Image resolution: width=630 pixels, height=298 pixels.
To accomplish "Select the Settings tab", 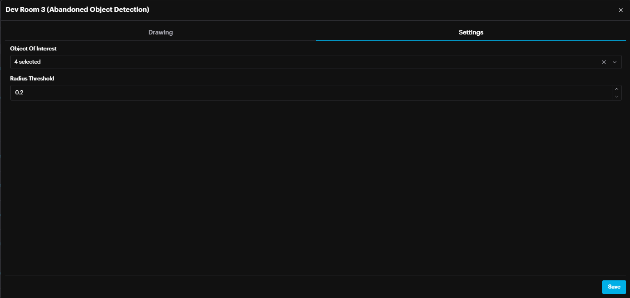I will pos(471,32).
